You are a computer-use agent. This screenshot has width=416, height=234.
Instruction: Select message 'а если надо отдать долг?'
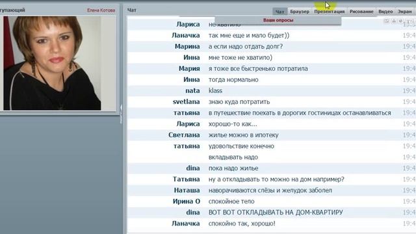pyautogui.click(x=246, y=46)
